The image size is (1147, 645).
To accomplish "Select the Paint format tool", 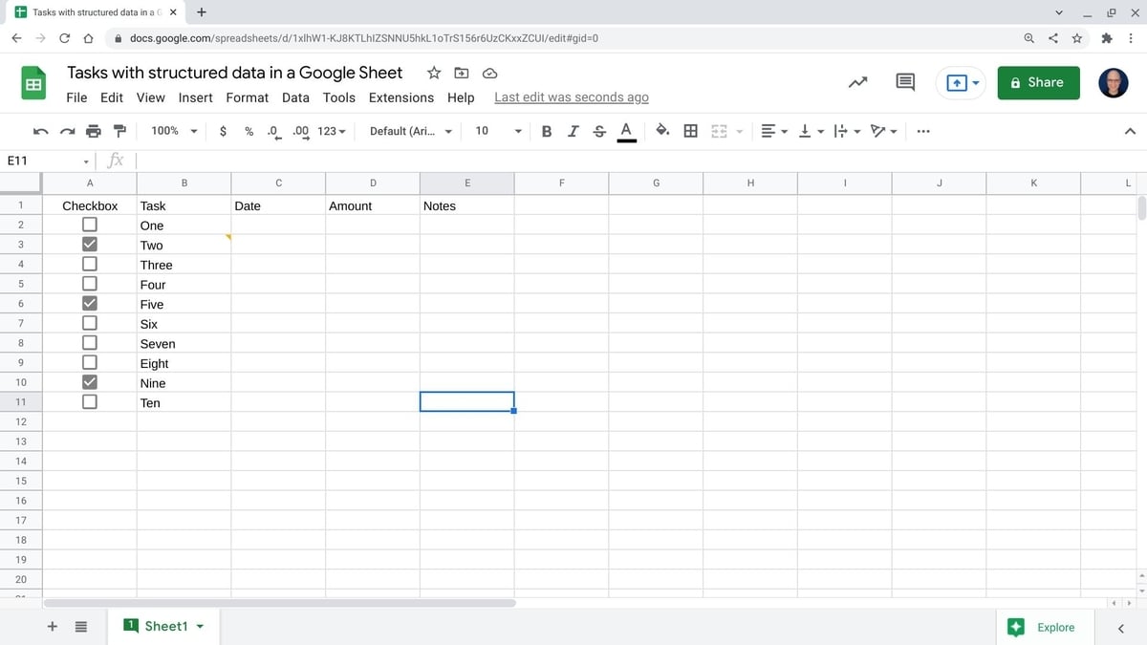I will coord(119,131).
